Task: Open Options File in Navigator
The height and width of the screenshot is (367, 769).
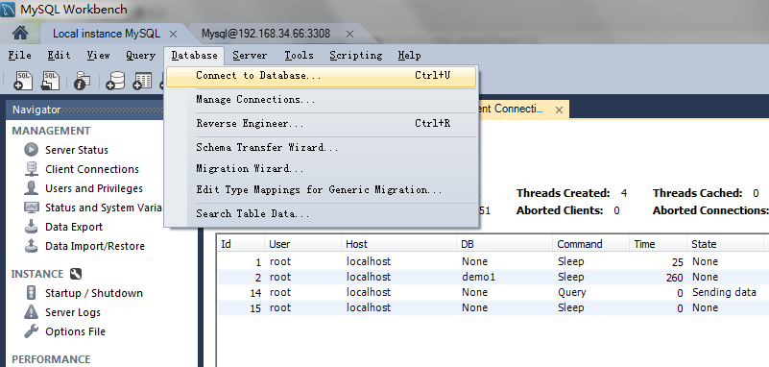Action: (75, 331)
